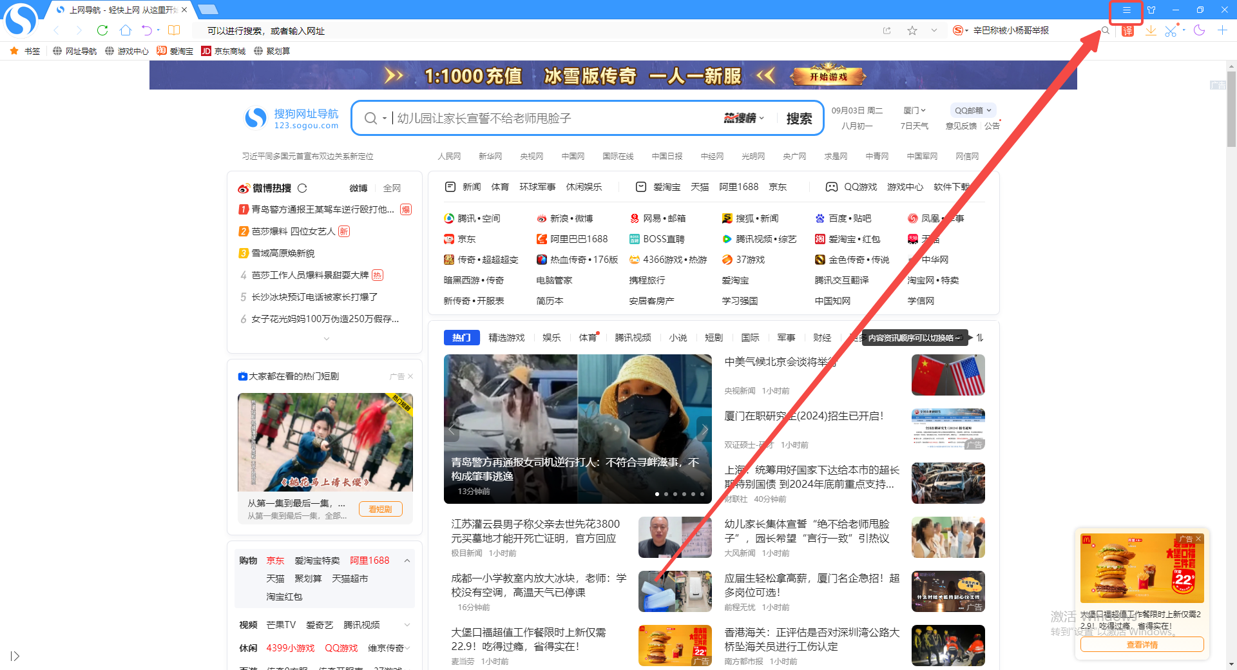Open the download manager (orange arrow icon)
Screen dimensions: 1237x670
1151,30
